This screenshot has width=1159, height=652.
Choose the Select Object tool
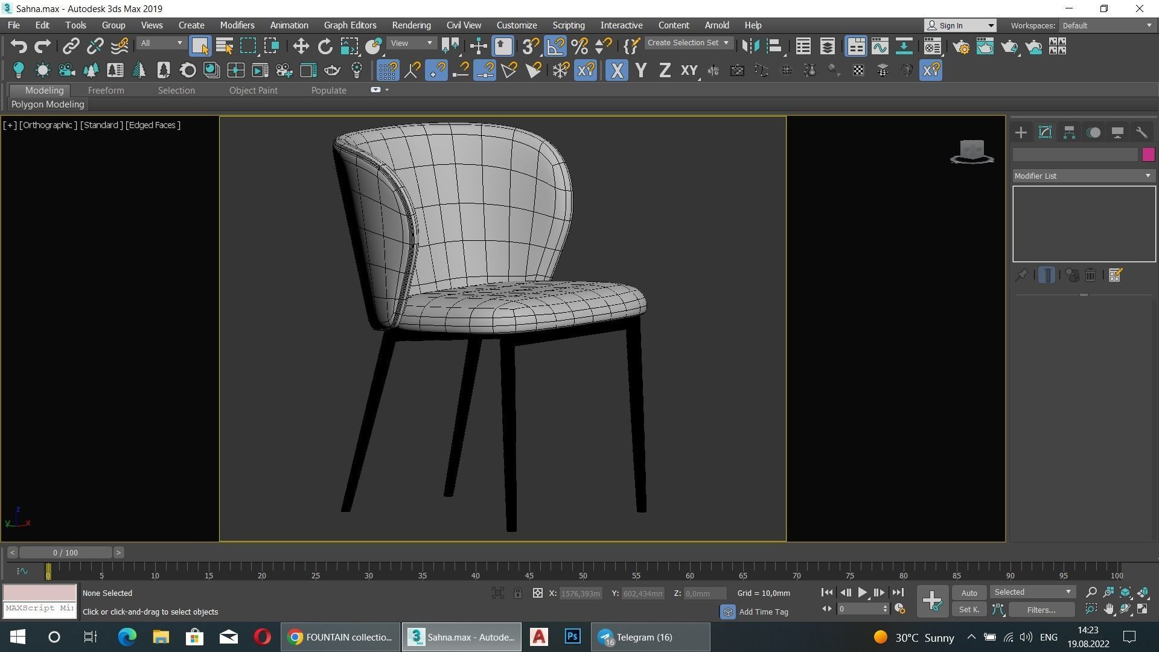point(200,46)
